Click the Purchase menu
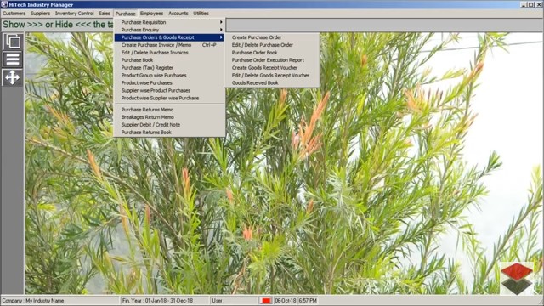The image size is (544, 306). [125, 14]
